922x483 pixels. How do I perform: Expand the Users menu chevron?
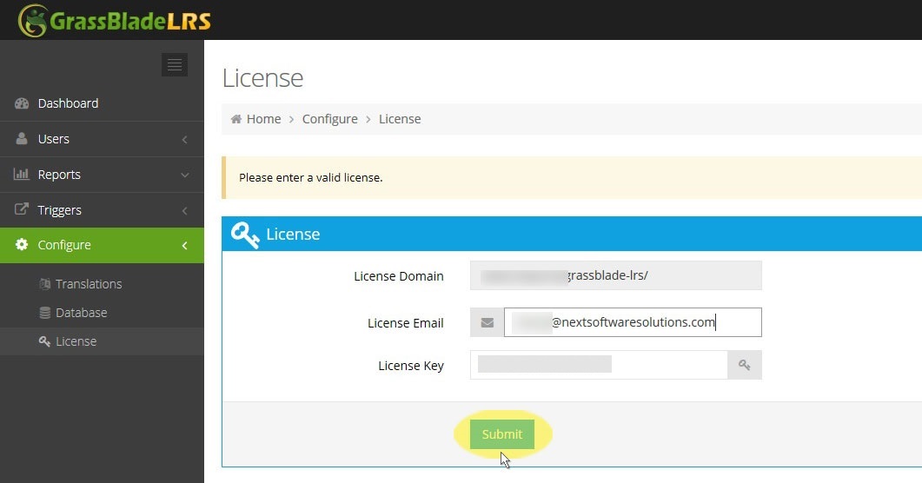[184, 139]
